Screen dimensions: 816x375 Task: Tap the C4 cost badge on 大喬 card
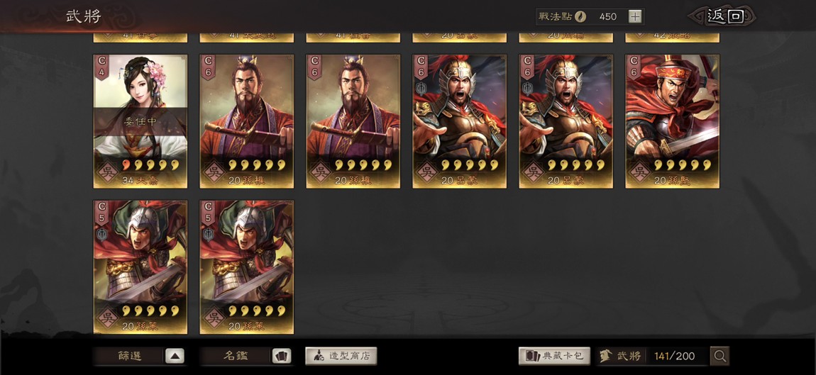click(101, 67)
